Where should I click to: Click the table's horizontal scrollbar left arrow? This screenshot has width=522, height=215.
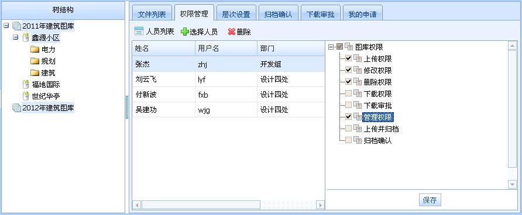tap(137, 204)
